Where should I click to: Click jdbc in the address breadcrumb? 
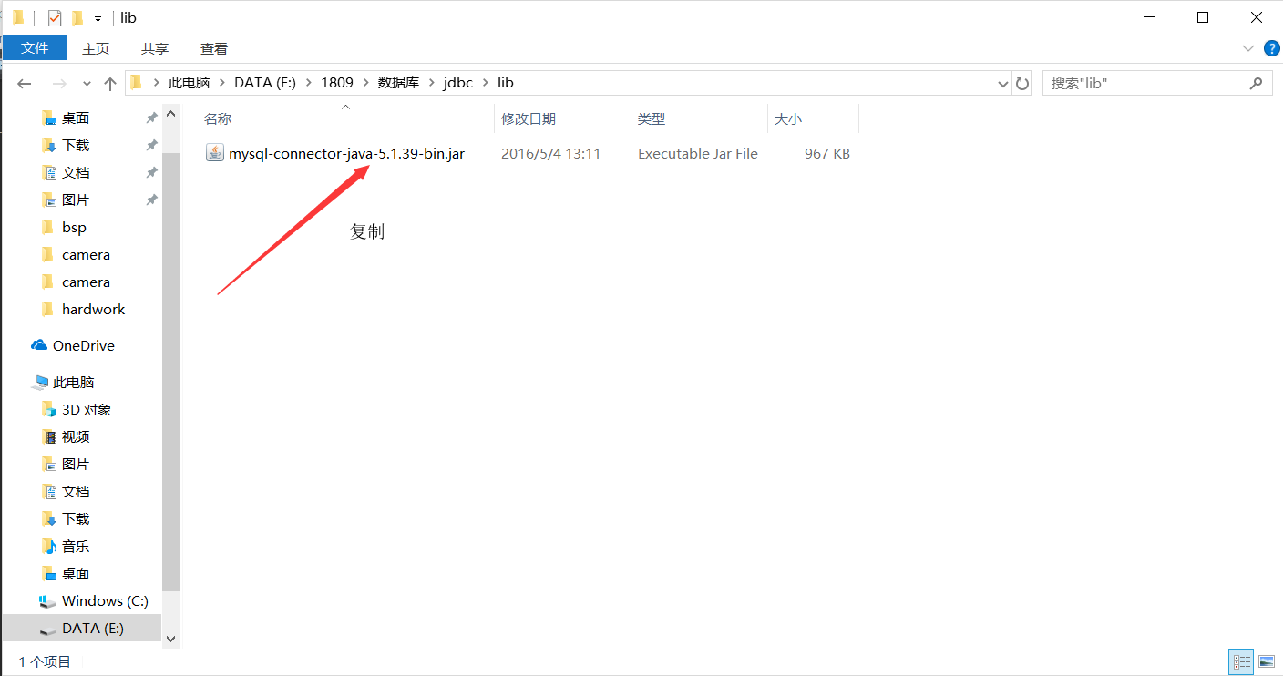click(x=457, y=83)
